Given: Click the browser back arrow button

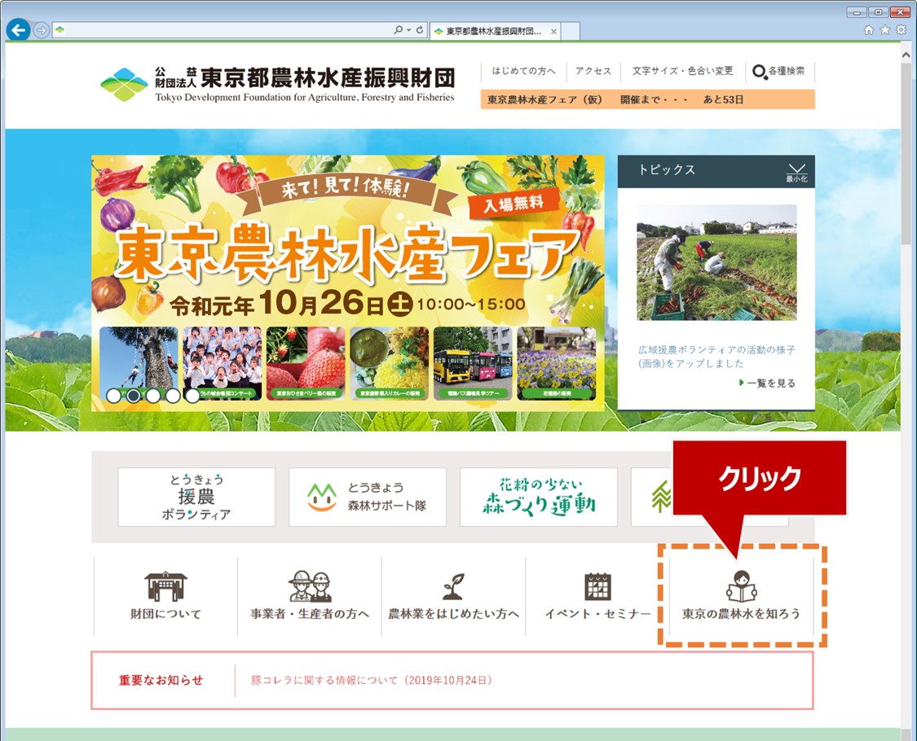Looking at the screenshot, I should 18,29.
